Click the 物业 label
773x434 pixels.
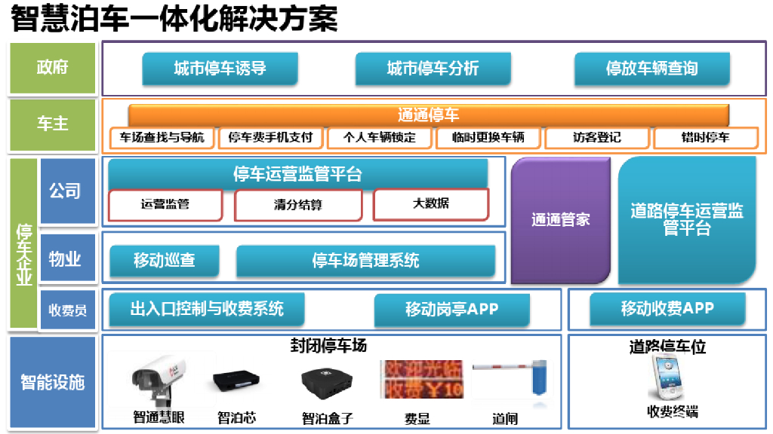67,257
